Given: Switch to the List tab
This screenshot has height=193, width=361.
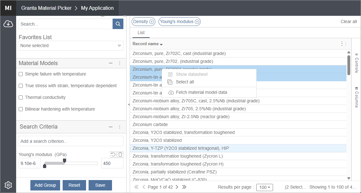Looking at the screenshot, I should [141, 33].
